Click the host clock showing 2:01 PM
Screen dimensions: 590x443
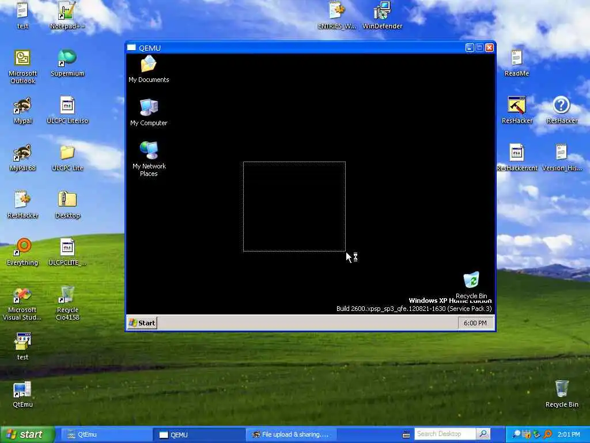click(x=569, y=434)
